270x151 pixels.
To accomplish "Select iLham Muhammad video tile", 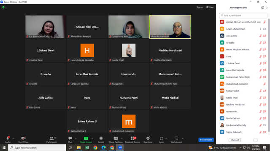I will tap(170, 27).
